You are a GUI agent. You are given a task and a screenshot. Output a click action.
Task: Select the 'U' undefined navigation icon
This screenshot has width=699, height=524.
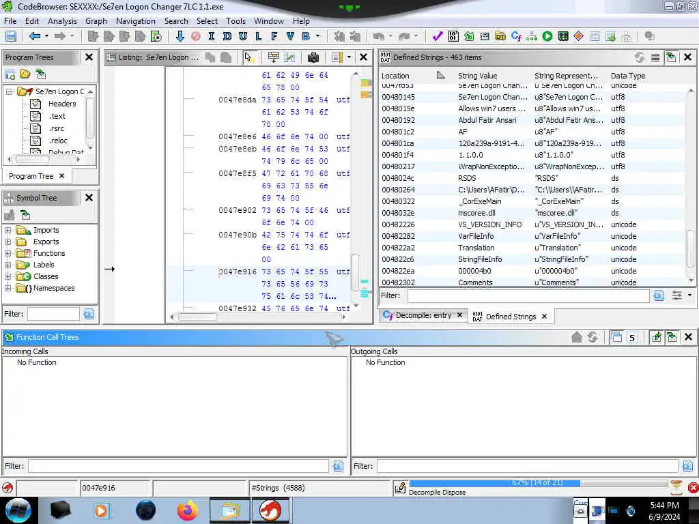(243, 37)
